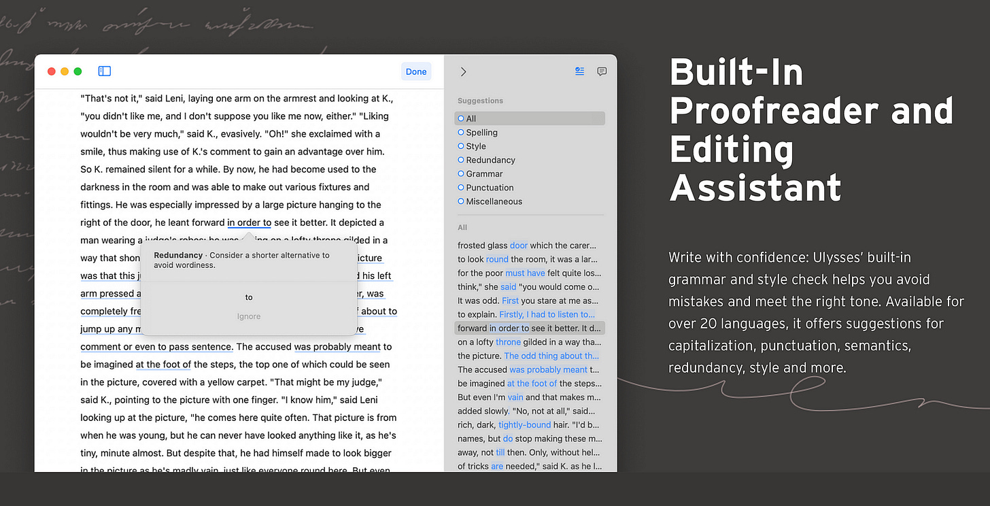This screenshot has height=506, width=990.
Task: Open the comments bubble icon
Action: pos(602,71)
